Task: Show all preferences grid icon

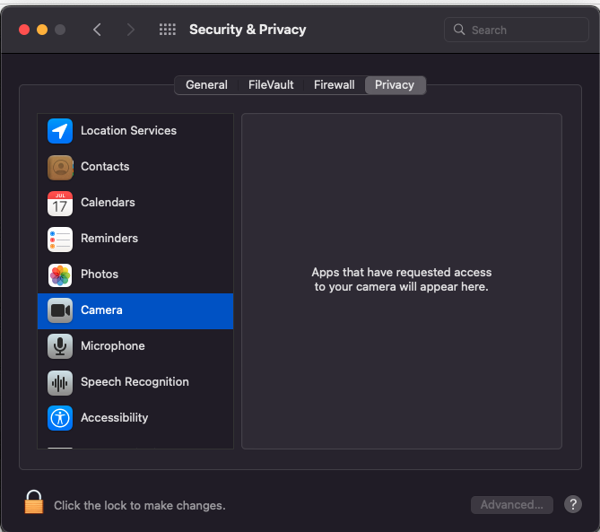Action: point(167,30)
